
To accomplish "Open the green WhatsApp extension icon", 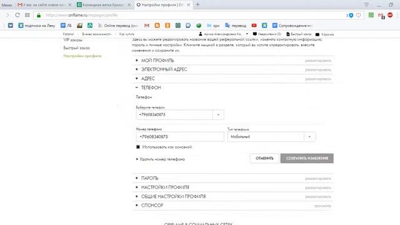I will coord(371,15).
